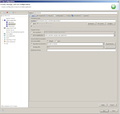
Task: Click the workspace Location text field
Action: pos(76,21)
